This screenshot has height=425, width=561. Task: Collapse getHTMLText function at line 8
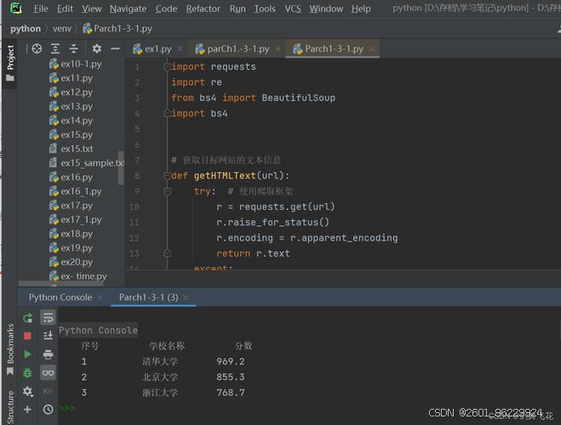pyautogui.click(x=167, y=175)
